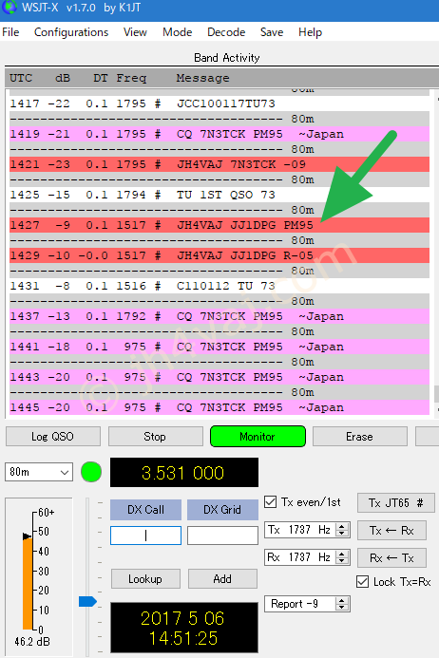The height and width of the screenshot is (658, 439).
Task: Open the Mode menu
Action: point(178,32)
